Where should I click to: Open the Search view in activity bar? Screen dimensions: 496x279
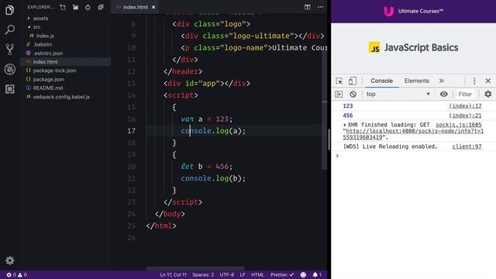click(x=10, y=29)
